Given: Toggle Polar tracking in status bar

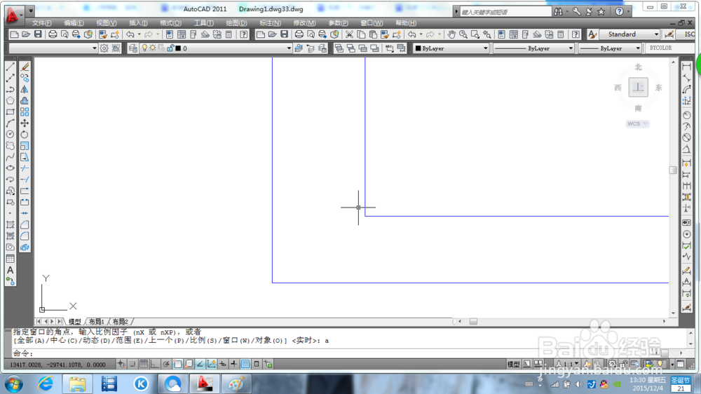Looking at the screenshot, I should (166, 364).
